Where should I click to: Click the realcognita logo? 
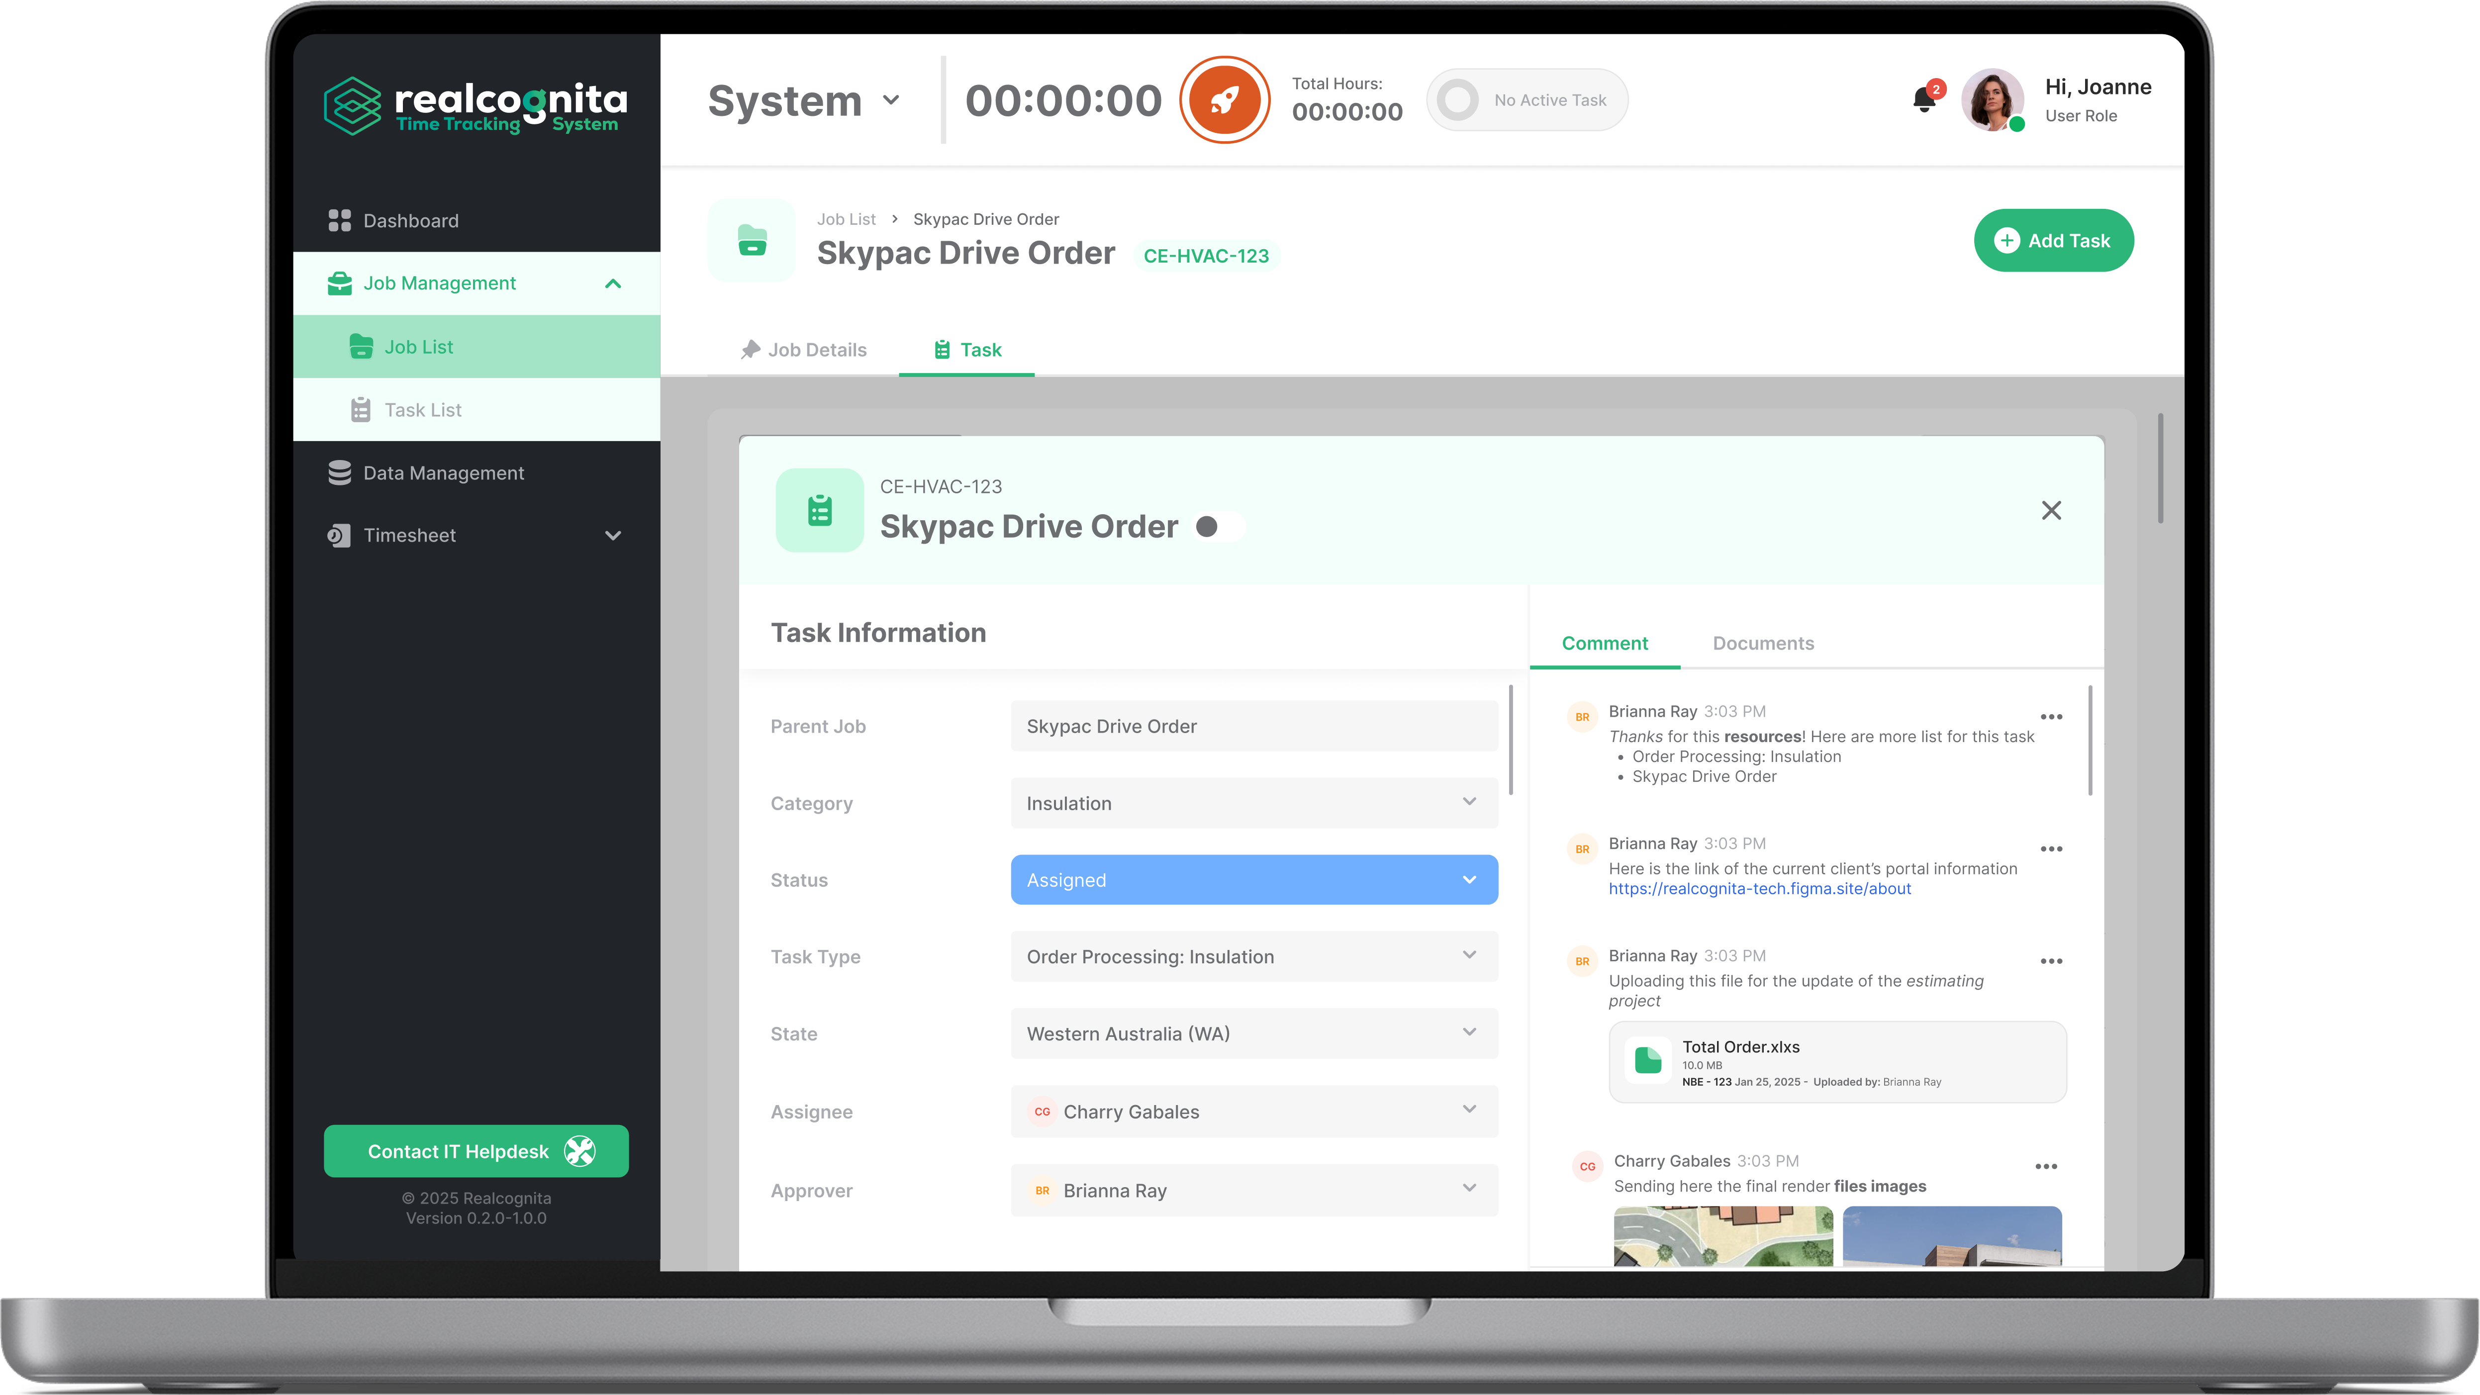[476, 105]
